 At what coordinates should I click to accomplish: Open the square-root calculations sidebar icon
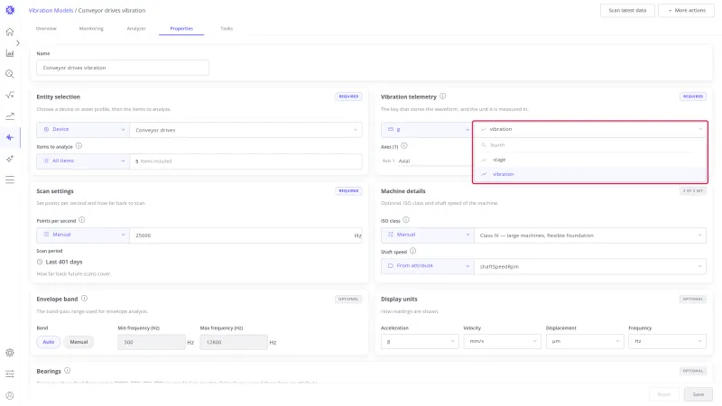tap(10, 96)
